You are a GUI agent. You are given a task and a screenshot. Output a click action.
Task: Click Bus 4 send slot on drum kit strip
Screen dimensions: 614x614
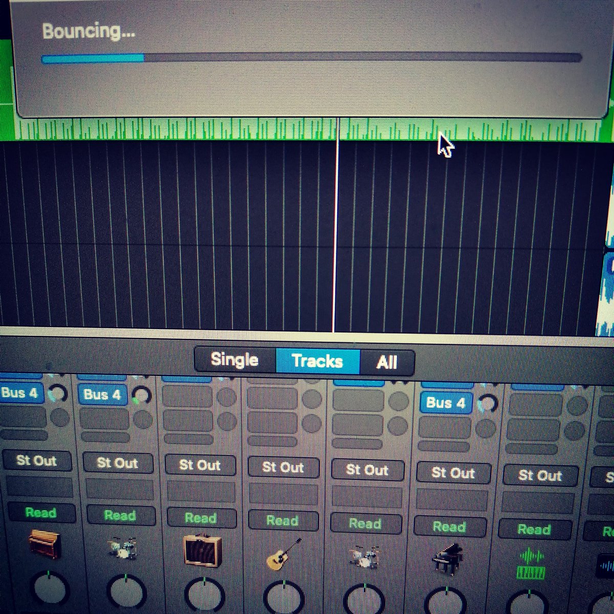tap(102, 395)
